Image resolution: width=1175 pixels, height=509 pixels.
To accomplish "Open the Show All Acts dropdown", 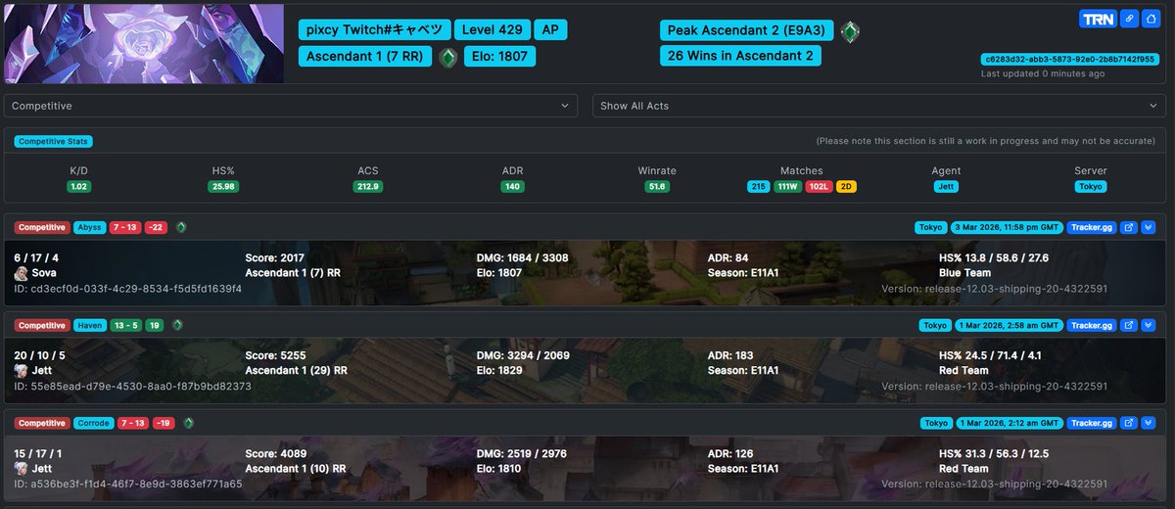I will pyautogui.click(x=879, y=106).
